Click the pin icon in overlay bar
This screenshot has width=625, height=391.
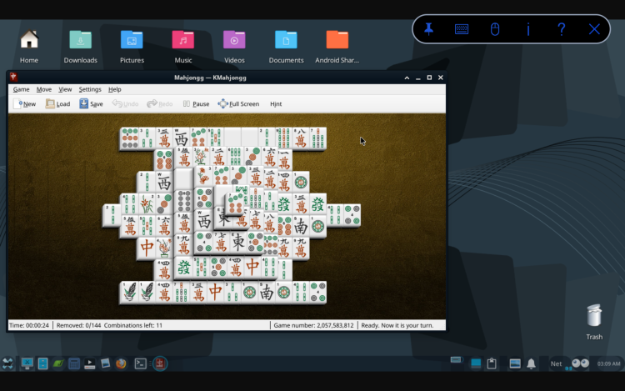[x=429, y=29]
